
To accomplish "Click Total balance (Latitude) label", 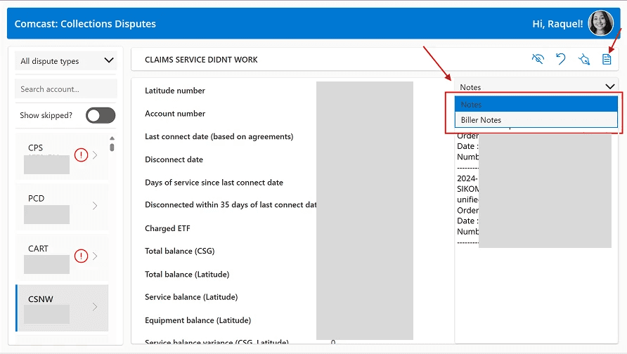I will 187,274.
